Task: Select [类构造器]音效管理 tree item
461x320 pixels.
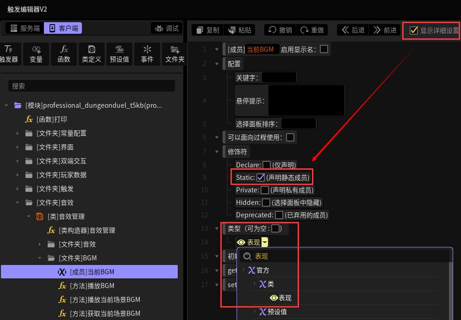Action: (81, 230)
